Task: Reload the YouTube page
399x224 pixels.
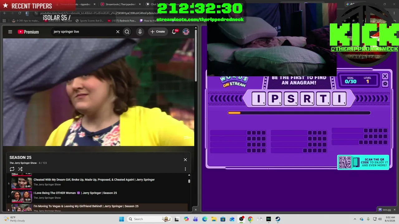Action: tap(20, 13)
